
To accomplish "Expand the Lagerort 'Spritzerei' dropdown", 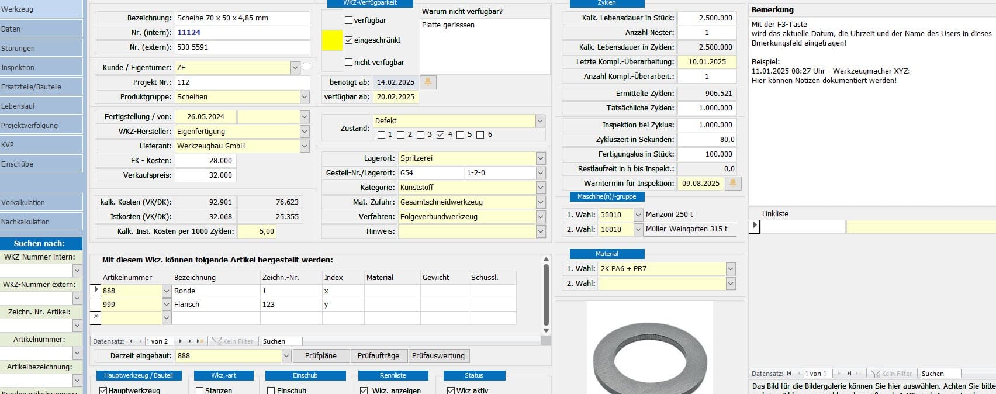I will point(541,158).
